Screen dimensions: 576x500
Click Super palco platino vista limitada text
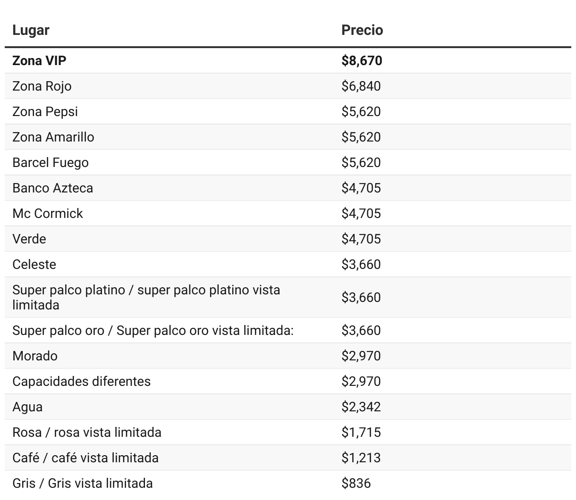click(146, 297)
